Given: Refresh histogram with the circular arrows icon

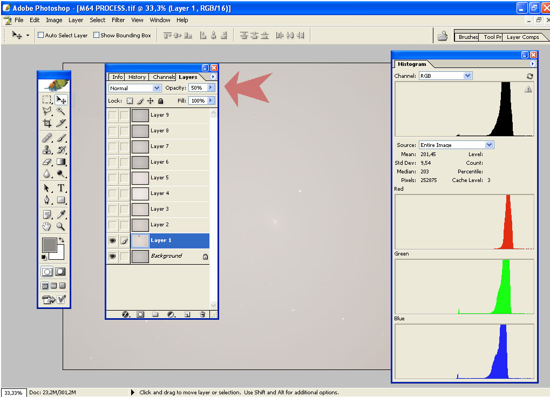Looking at the screenshot, I should (x=529, y=76).
